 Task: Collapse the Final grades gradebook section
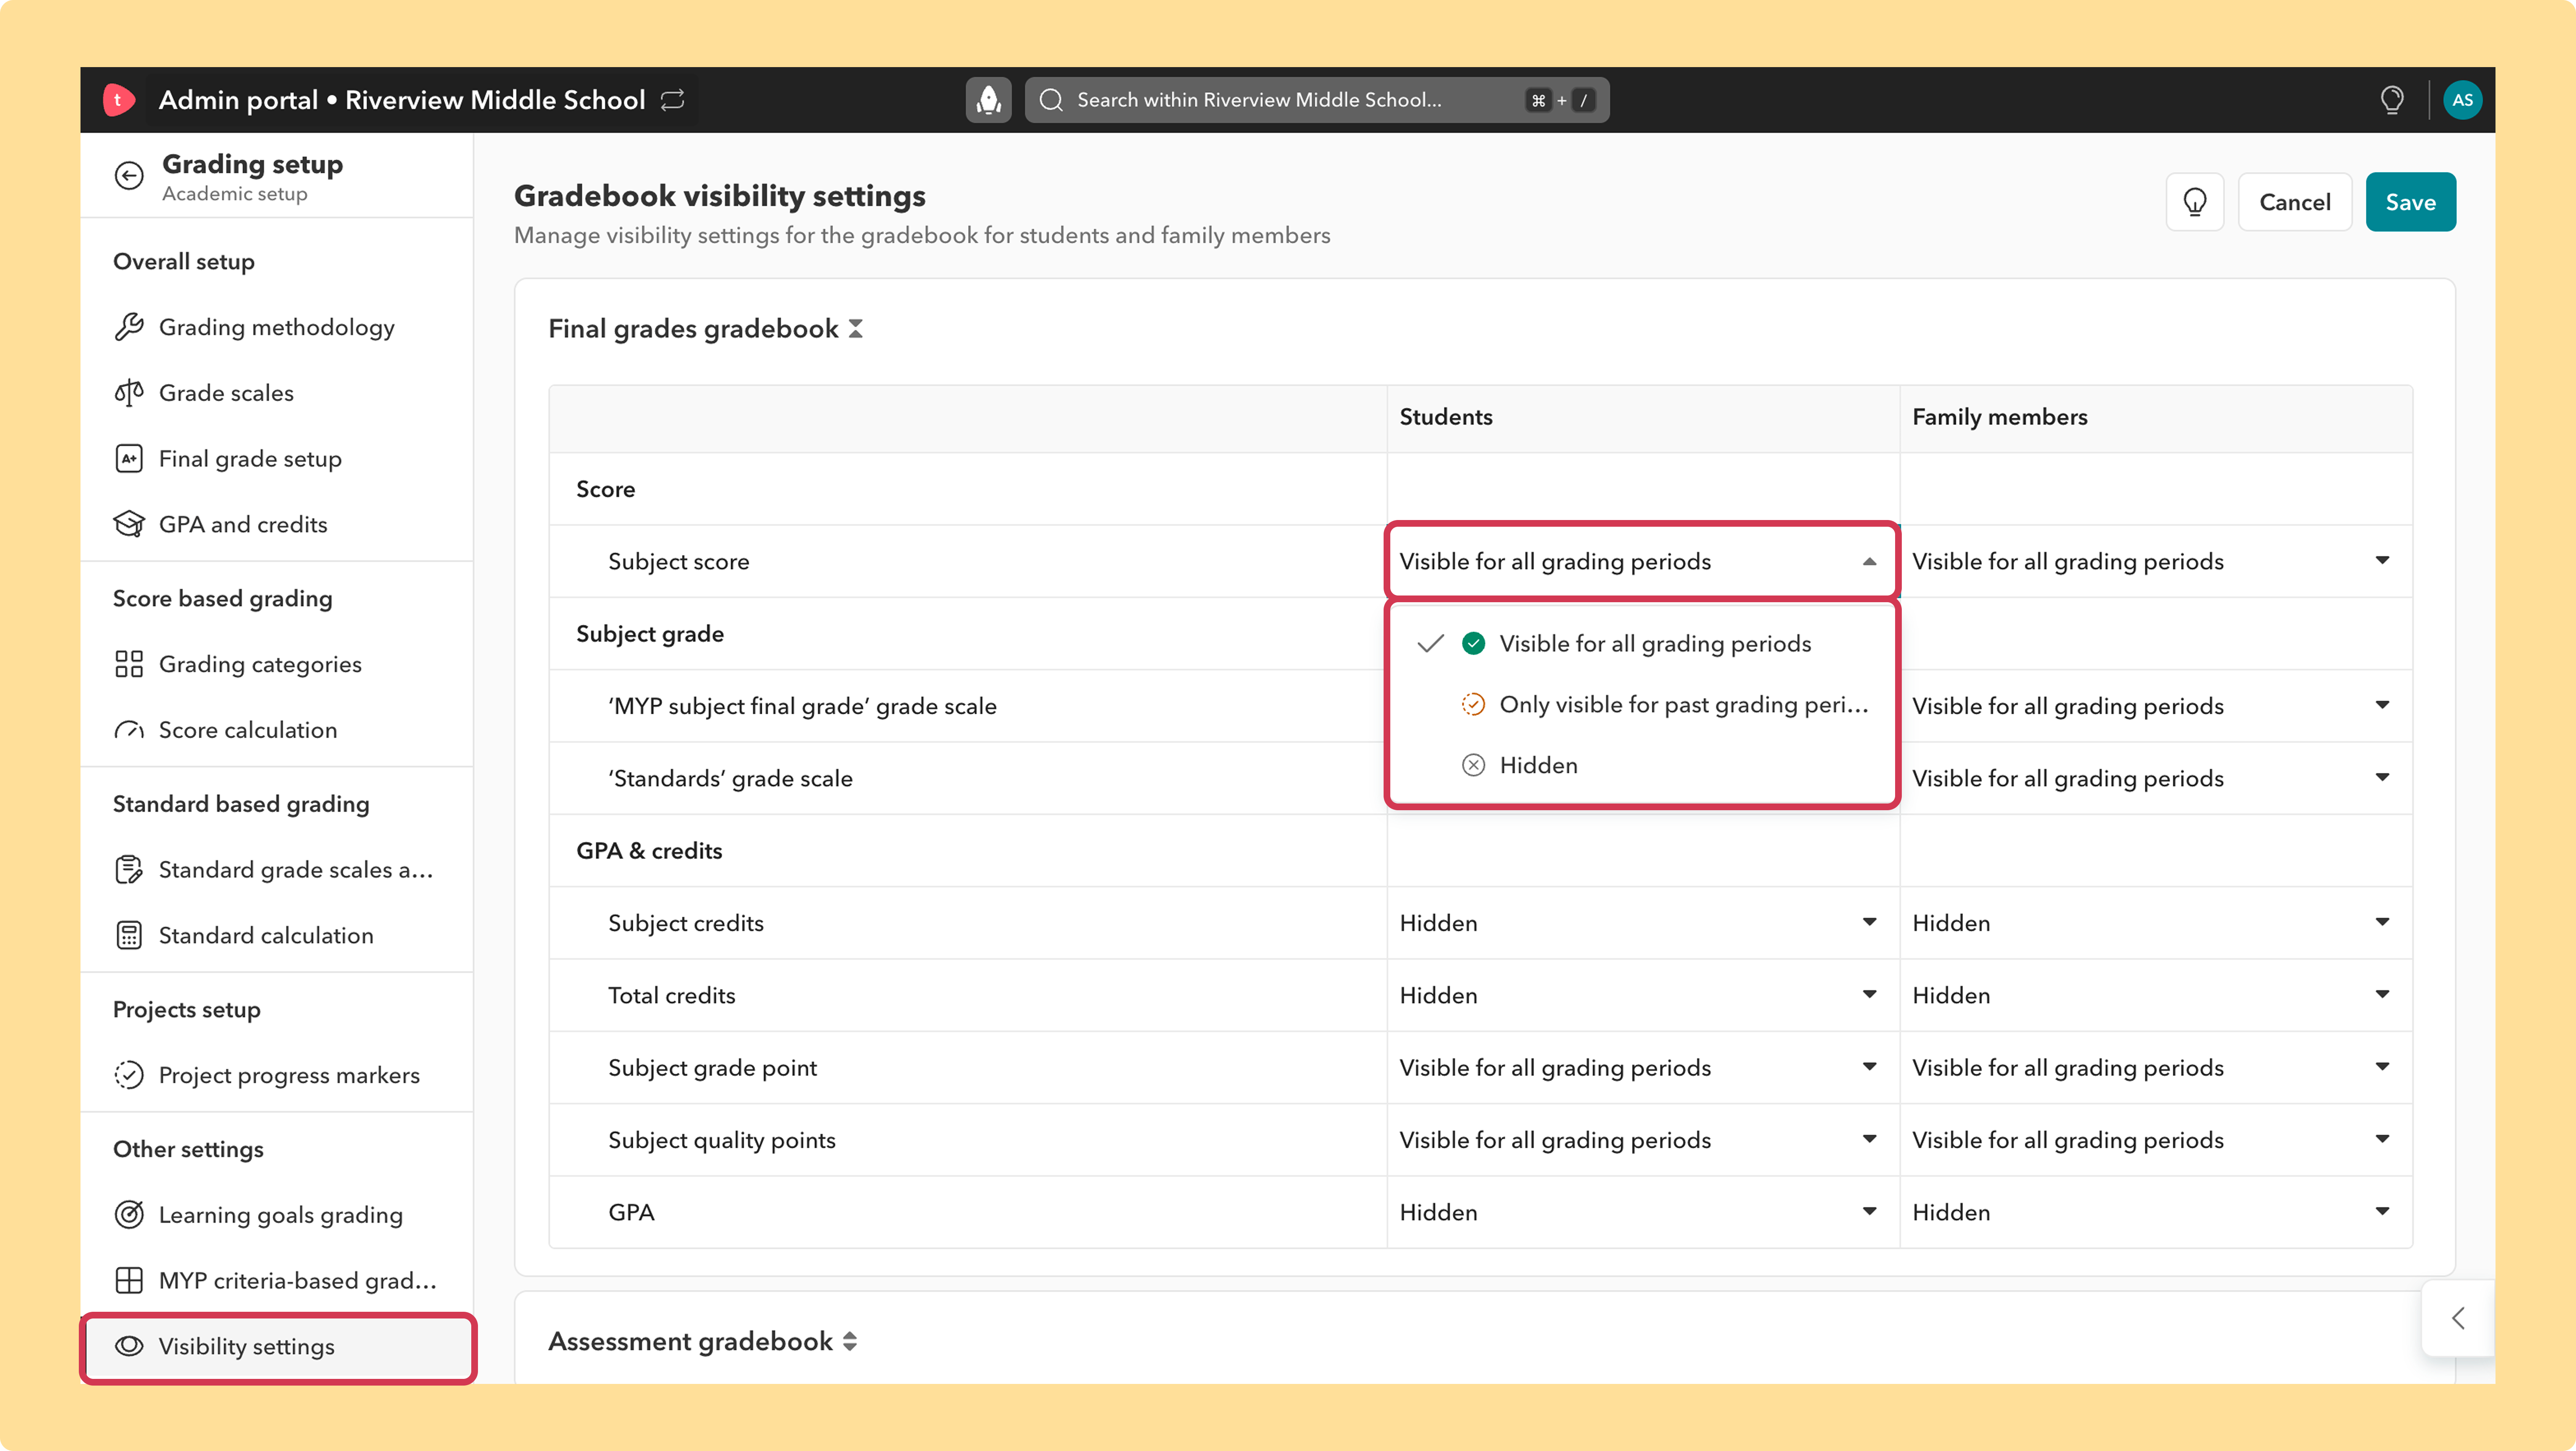(x=856, y=329)
